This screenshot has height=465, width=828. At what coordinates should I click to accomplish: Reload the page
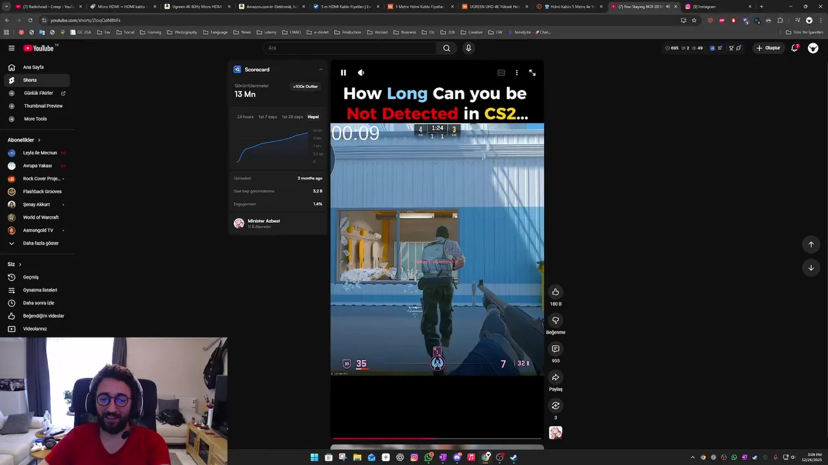tap(30, 20)
